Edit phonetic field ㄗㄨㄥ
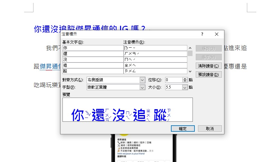Screen dimensions: 273x162 click(155, 71)
